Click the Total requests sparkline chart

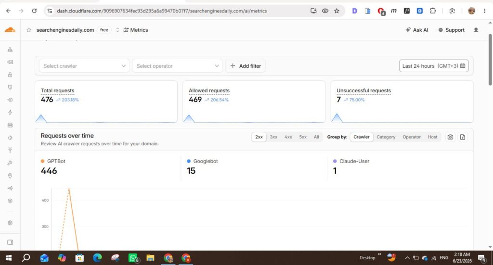[x=106, y=118]
